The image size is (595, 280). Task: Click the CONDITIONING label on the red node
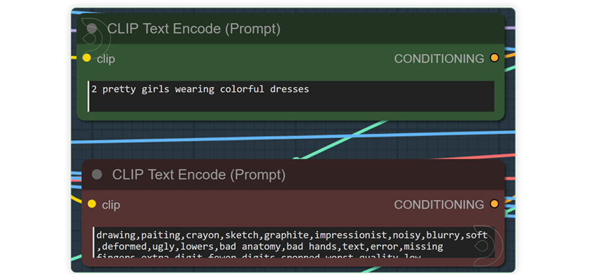[x=439, y=205]
